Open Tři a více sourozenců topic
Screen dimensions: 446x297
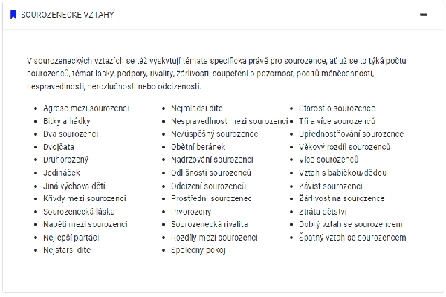(x=337, y=121)
